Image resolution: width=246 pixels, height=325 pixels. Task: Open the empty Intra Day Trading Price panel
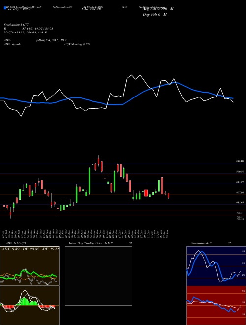98,276
